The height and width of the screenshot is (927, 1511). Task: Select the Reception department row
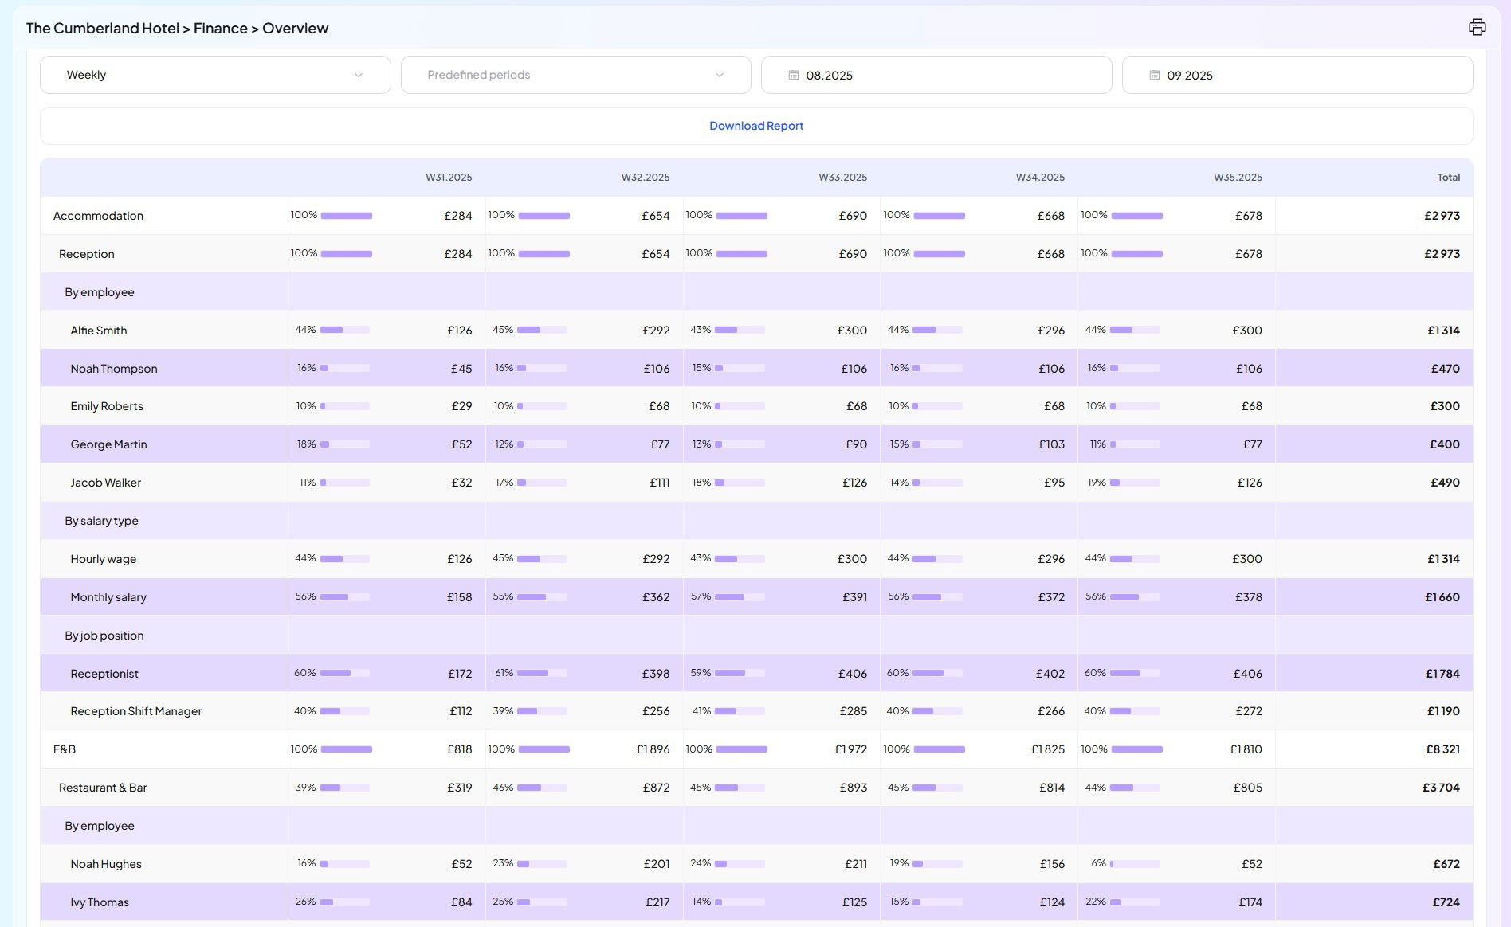pyautogui.click(x=87, y=254)
